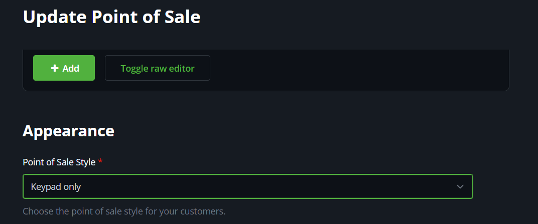
Task: Click the plus icon on Add button
Action: coord(55,68)
